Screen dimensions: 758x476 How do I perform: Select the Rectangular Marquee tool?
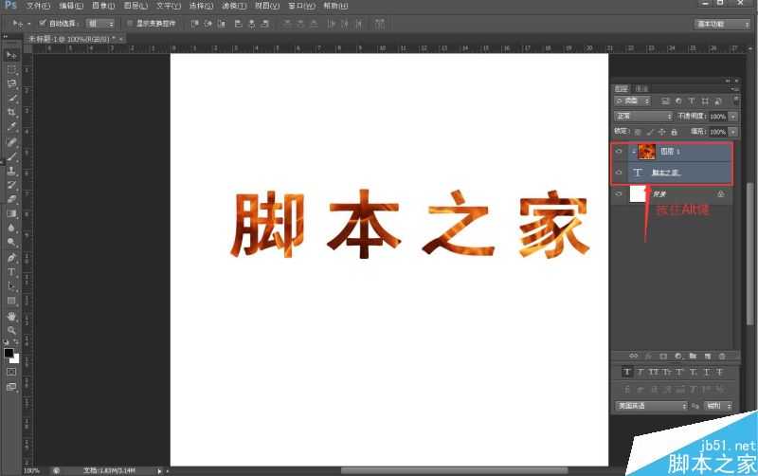[x=12, y=69]
